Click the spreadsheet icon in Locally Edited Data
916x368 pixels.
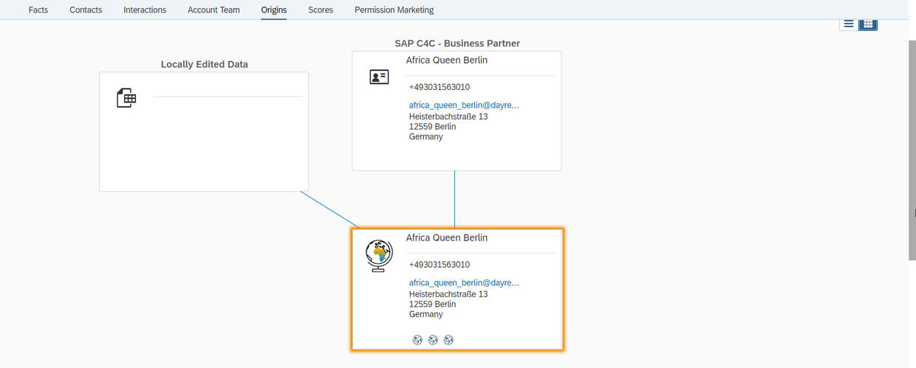click(126, 97)
